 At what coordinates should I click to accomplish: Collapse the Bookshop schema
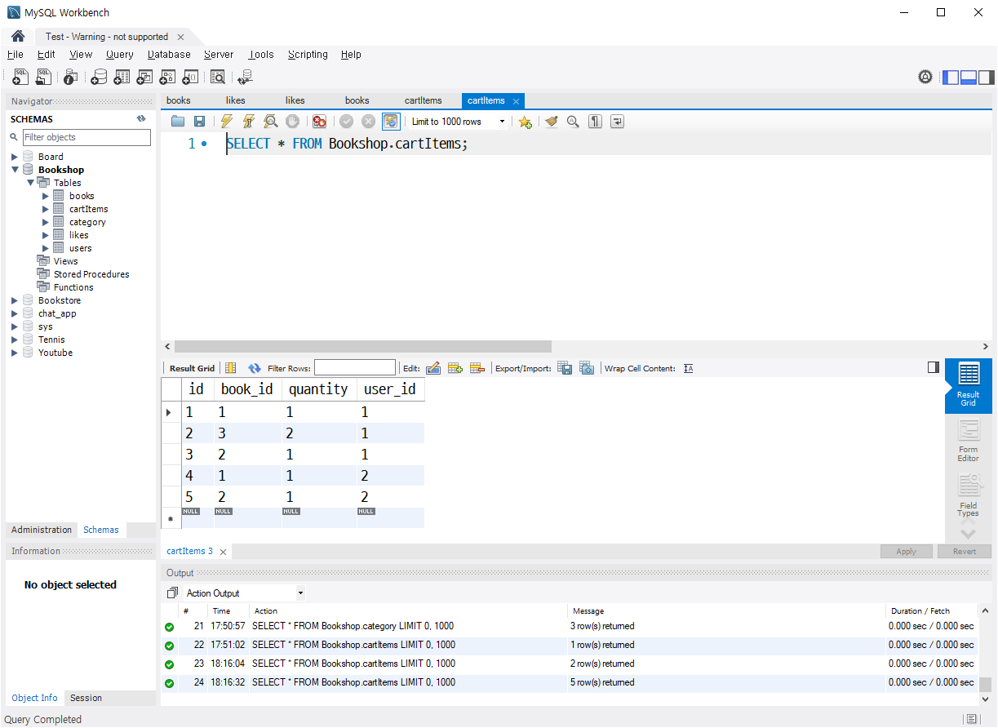pos(15,170)
